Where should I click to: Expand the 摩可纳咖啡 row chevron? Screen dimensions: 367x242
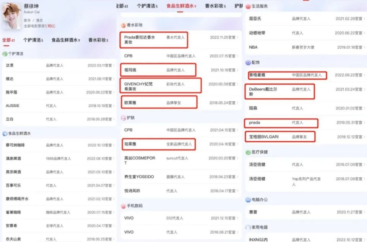click(x=114, y=145)
